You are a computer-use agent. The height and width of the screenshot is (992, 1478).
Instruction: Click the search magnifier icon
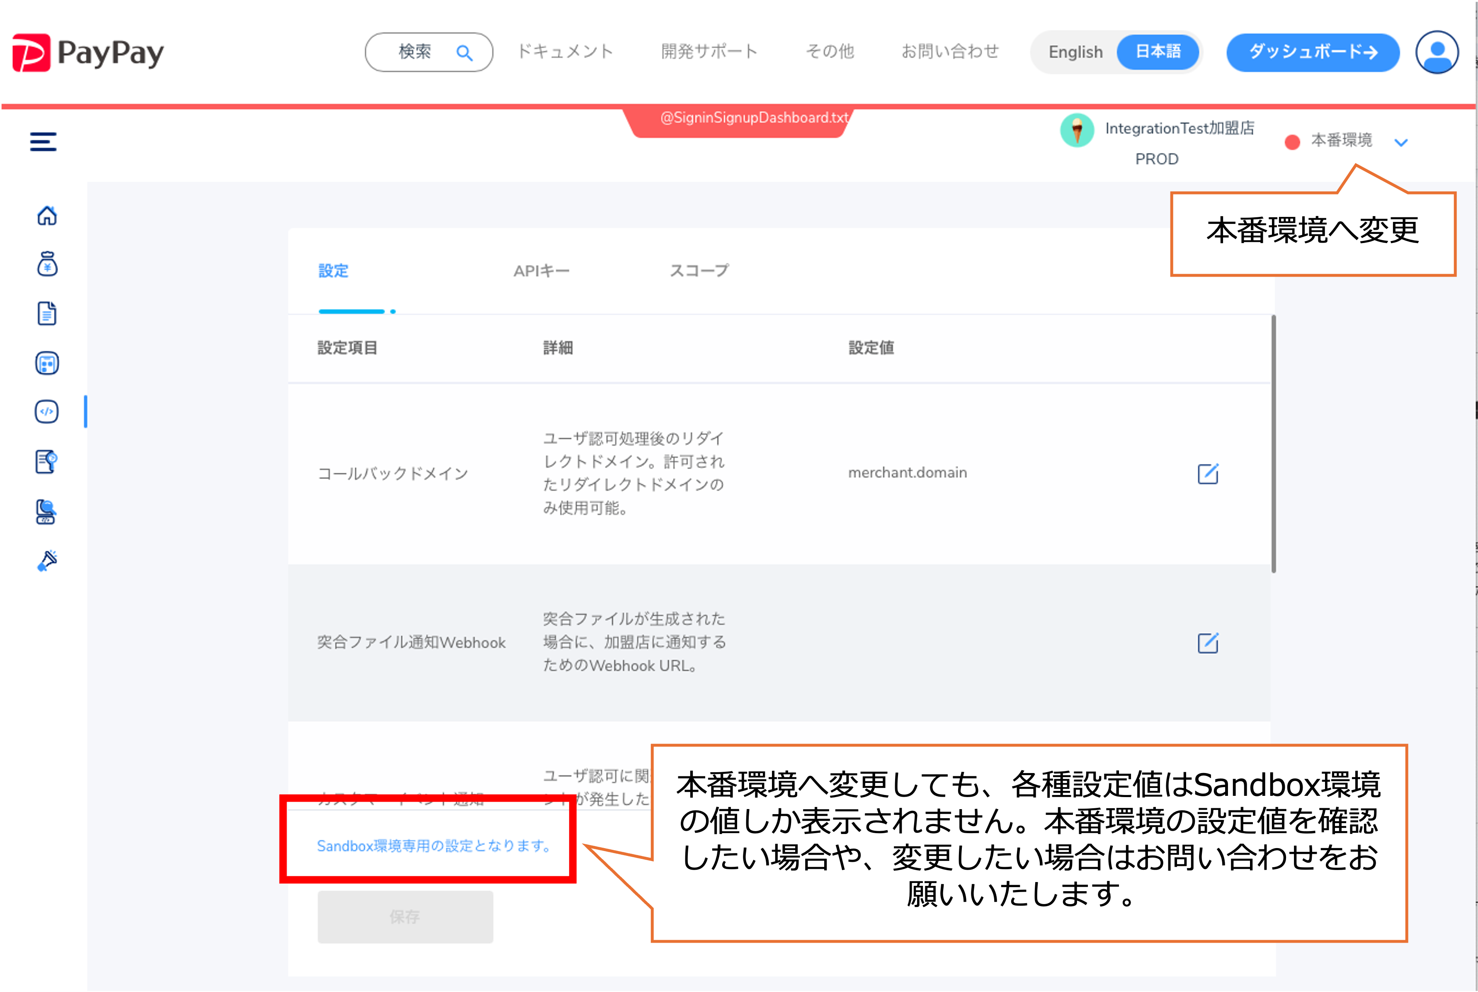click(464, 53)
